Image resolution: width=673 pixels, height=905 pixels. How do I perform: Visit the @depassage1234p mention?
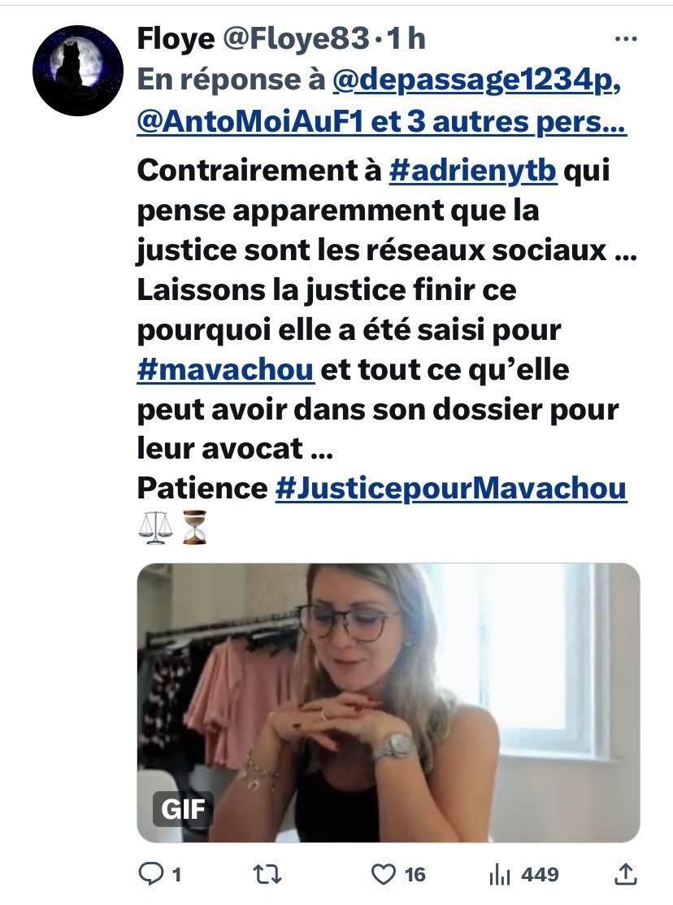click(x=477, y=80)
